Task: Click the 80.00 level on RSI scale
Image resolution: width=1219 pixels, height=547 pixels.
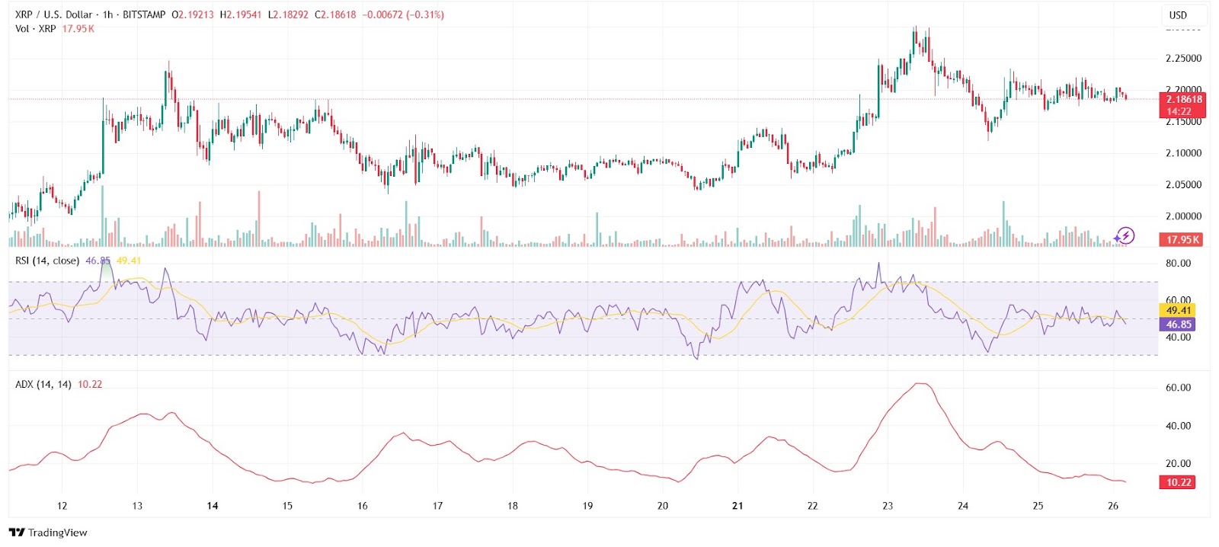Action: tap(1178, 264)
